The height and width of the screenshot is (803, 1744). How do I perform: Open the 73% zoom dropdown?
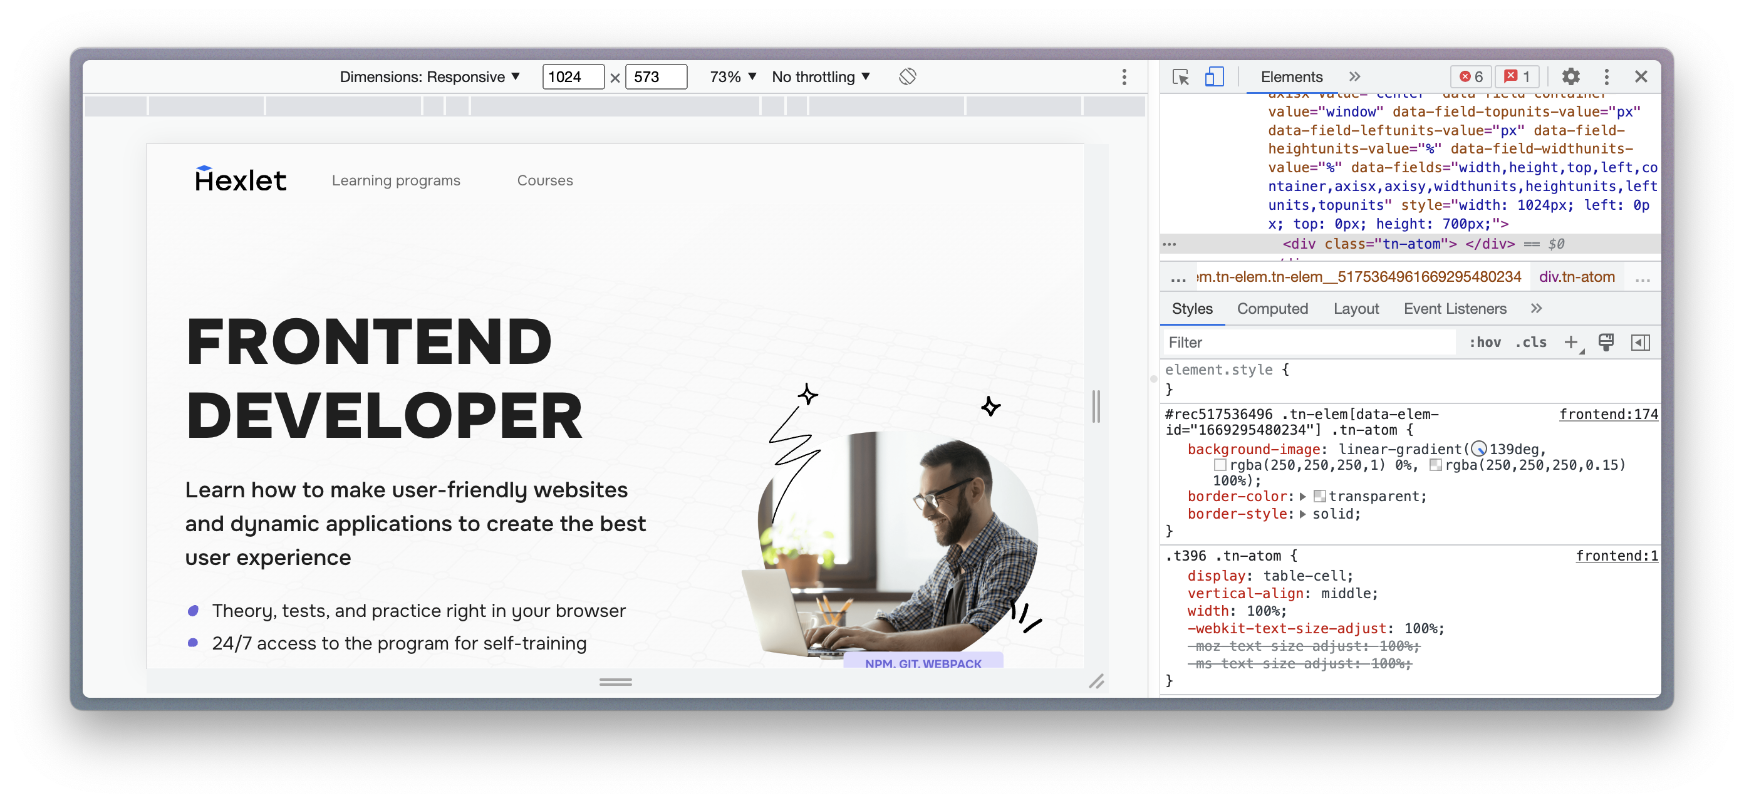tap(732, 76)
